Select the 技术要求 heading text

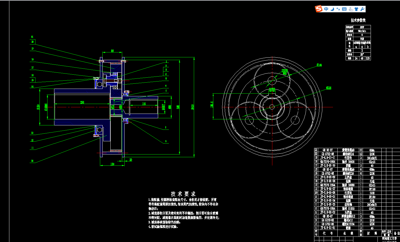183,194
